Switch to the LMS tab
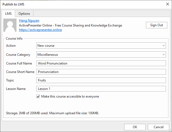Viewport: 172px width, 132px height. pos(8,13)
